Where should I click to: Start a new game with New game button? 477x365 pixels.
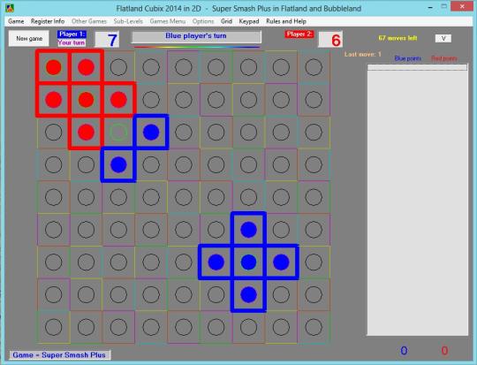29,38
